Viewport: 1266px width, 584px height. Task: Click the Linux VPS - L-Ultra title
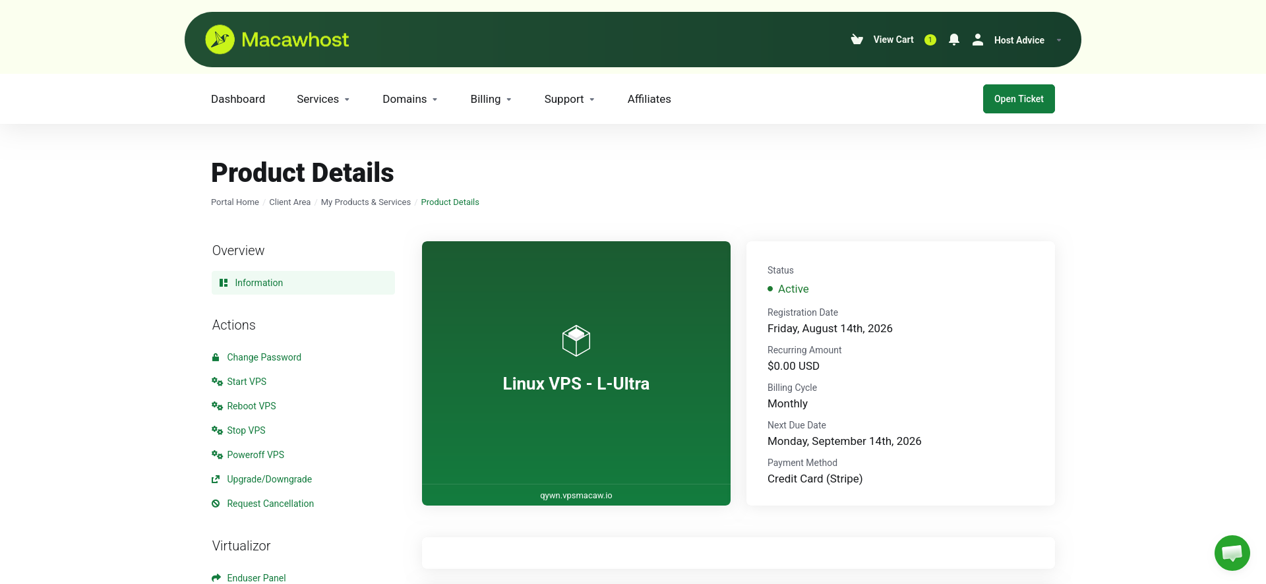click(x=576, y=384)
